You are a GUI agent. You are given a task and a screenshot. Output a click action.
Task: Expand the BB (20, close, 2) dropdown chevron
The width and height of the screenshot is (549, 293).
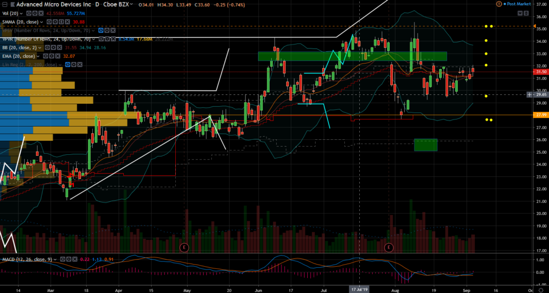(40, 48)
